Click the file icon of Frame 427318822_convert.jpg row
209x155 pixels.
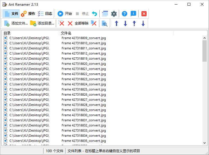5,74
